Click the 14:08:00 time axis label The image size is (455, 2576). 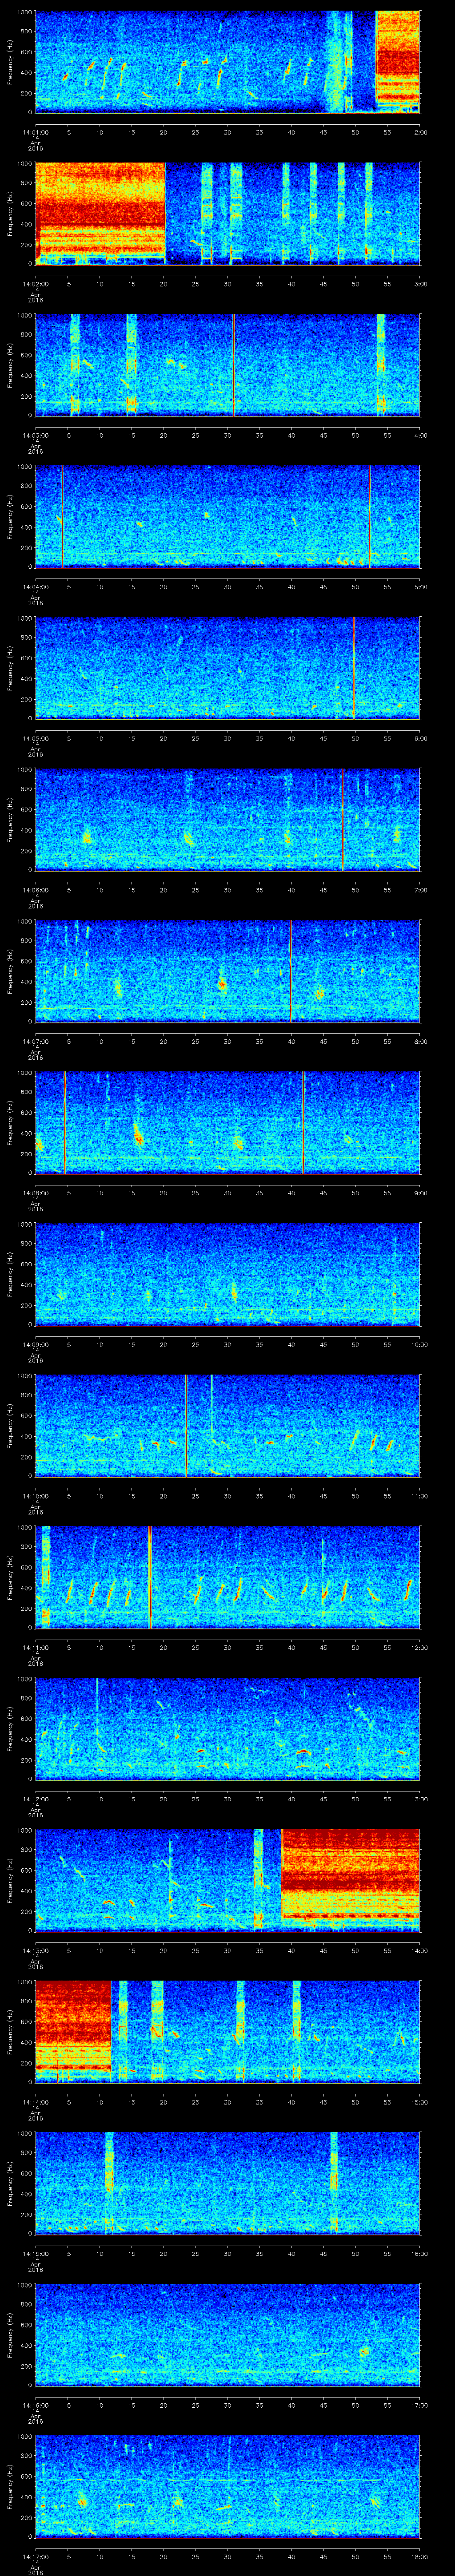[35, 1192]
